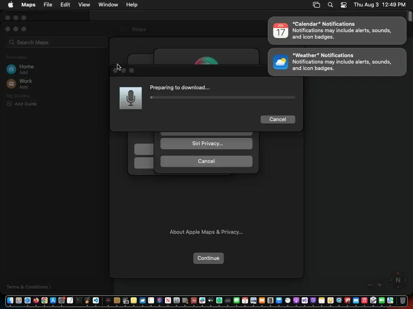This screenshot has width=413, height=309.
Task: Click the zoom in plus on map
Action: (x=380, y=285)
